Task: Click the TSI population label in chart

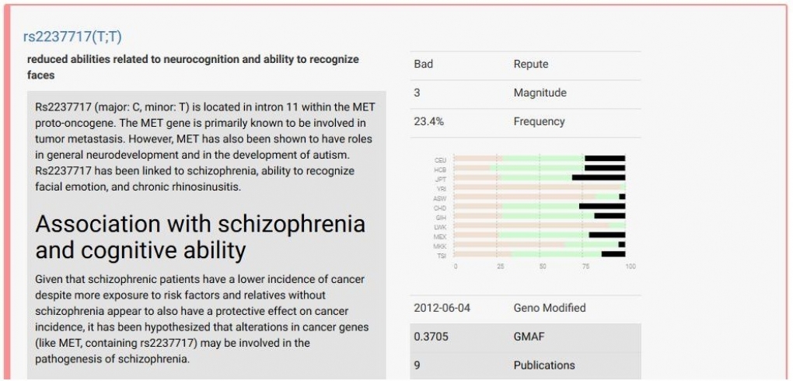Action: tap(441, 255)
